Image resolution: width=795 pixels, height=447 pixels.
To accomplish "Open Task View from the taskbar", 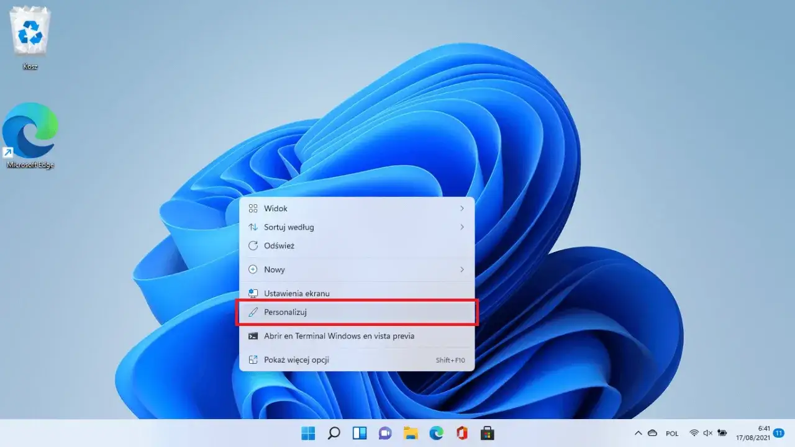I will tap(359, 433).
